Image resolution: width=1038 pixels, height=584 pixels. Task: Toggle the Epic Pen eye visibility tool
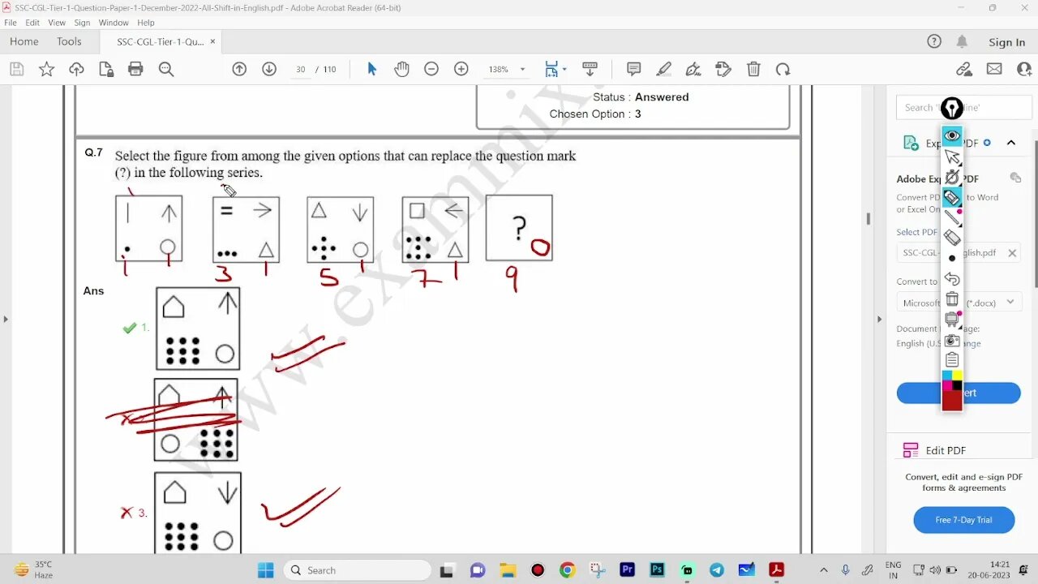pos(952,135)
